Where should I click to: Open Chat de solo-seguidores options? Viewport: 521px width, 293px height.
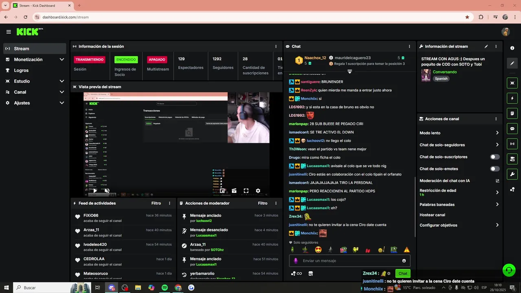coord(459,145)
